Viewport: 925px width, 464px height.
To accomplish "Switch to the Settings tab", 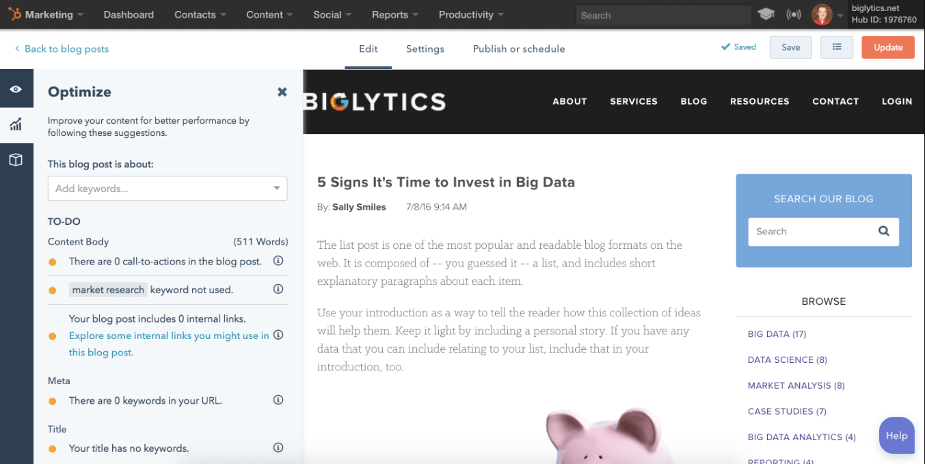I will point(425,49).
